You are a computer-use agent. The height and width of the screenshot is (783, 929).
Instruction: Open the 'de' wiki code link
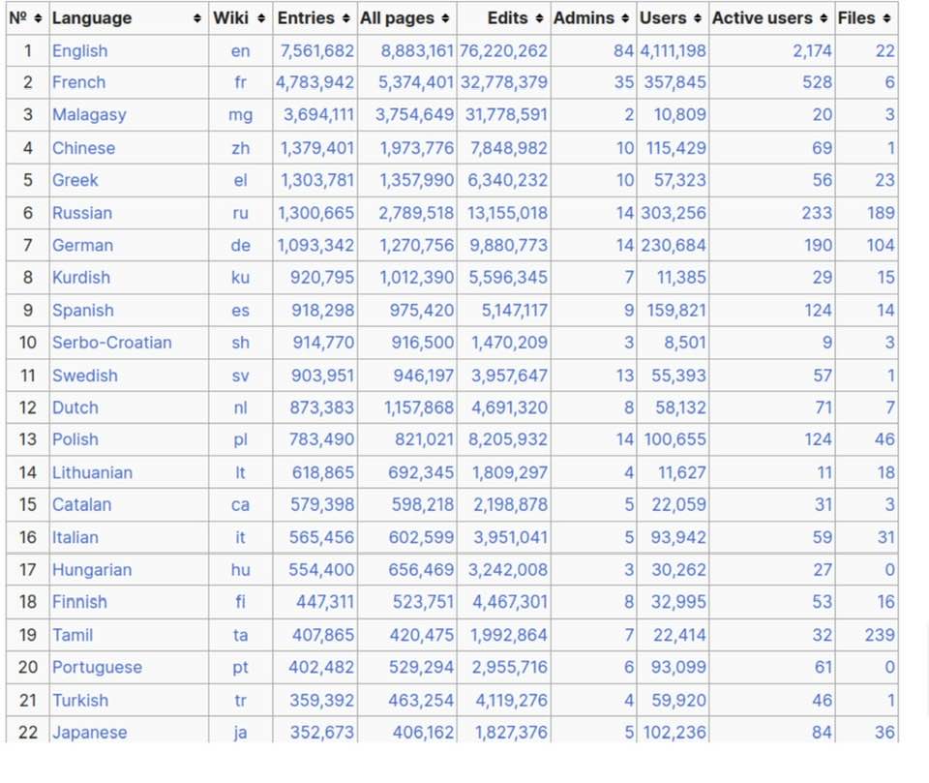(x=241, y=246)
